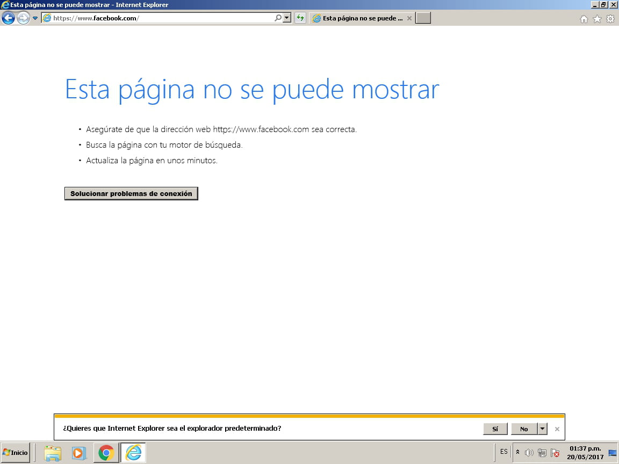This screenshot has height=464, width=619.
Task: Click the page icon beside the URL
Action: tap(47, 18)
